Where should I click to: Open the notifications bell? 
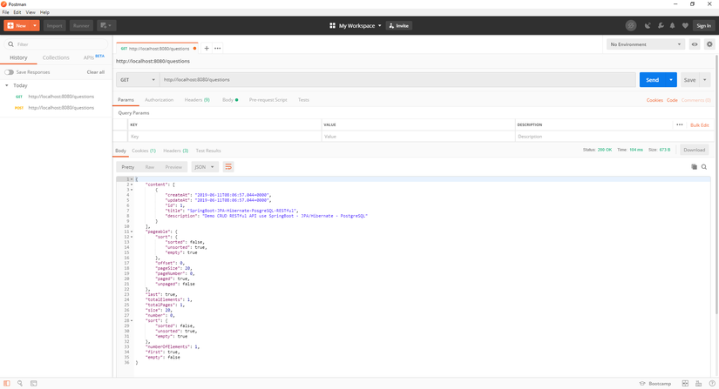coord(672,25)
